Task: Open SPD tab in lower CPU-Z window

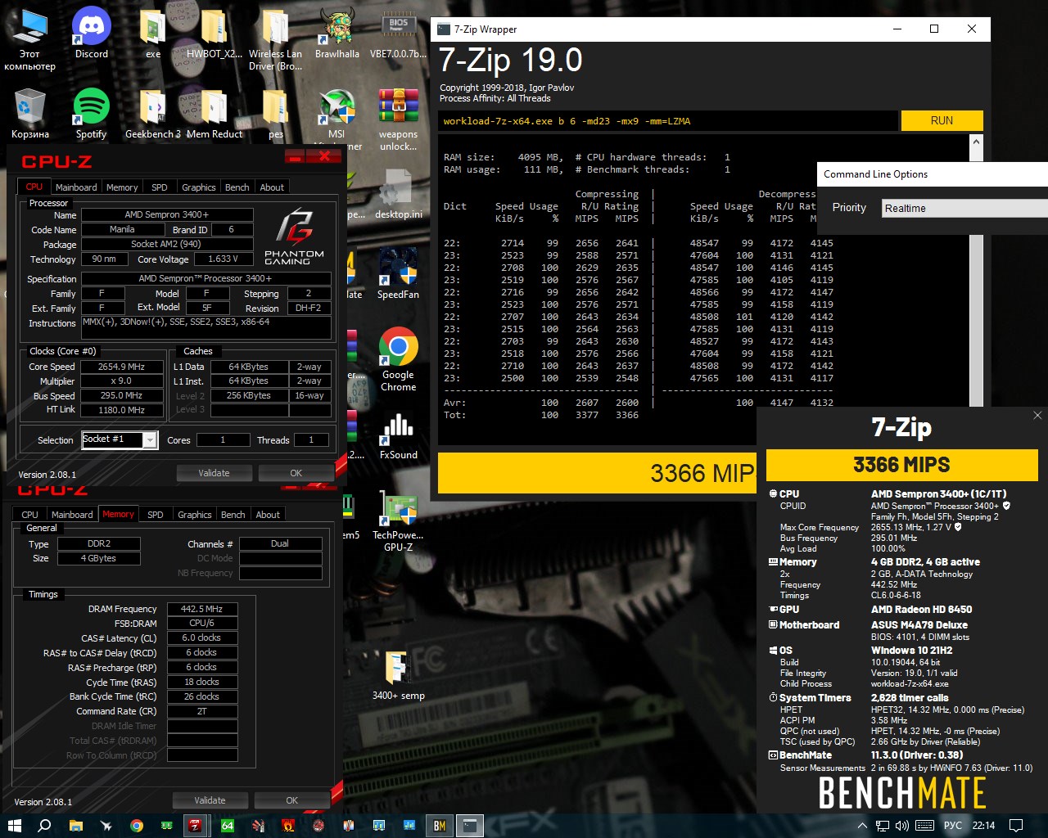Action: pyautogui.click(x=156, y=515)
